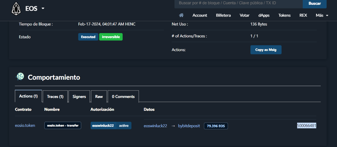Open the Billetera menu item
This screenshot has width=337, height=147.
[223, 15]
